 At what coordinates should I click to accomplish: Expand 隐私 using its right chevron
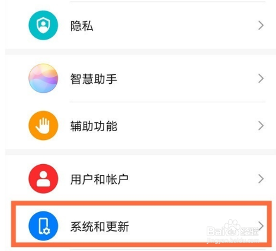click(261, 25)
